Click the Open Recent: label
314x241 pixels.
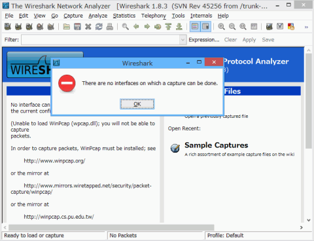click(184, 128)
